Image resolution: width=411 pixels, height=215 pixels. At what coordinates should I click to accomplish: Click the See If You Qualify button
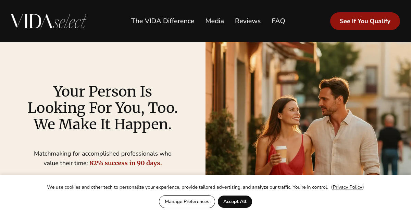pyautogui.click(x=365, y=21)
